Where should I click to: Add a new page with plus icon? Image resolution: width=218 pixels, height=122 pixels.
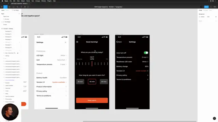19,14
